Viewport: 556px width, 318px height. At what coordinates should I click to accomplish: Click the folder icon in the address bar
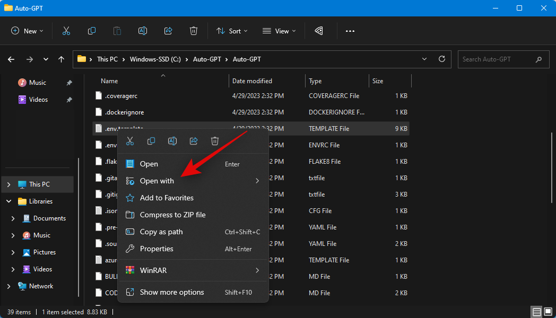point(82,59)
